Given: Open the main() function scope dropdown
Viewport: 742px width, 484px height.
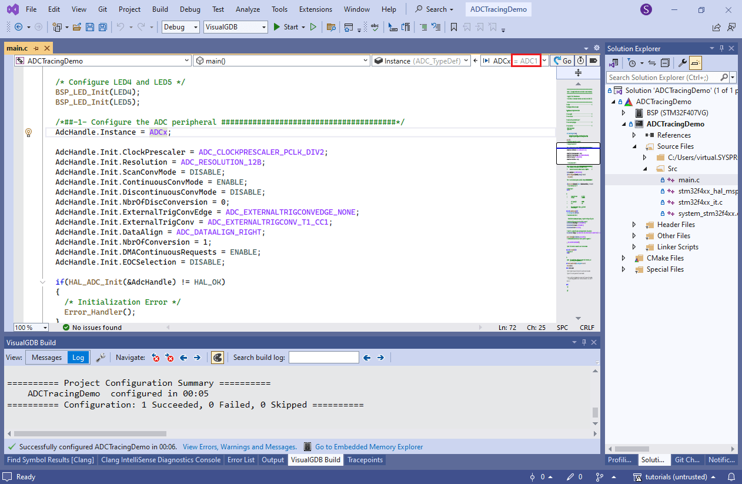Looking at the screenshot, I should coord(282,61).
